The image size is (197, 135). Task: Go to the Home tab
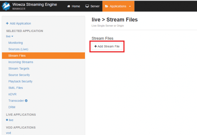click(x=74, y=6)
